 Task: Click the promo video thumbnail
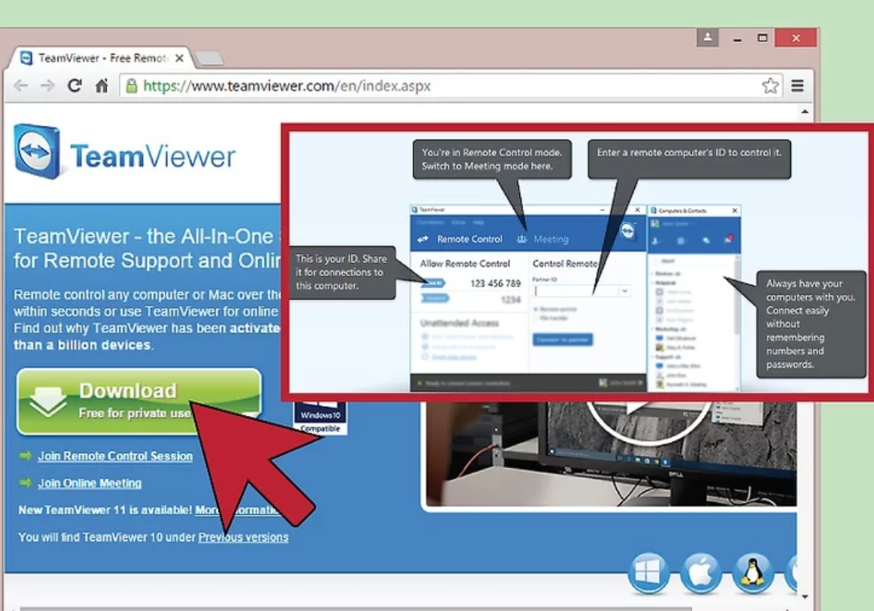[x=611, y=453]
